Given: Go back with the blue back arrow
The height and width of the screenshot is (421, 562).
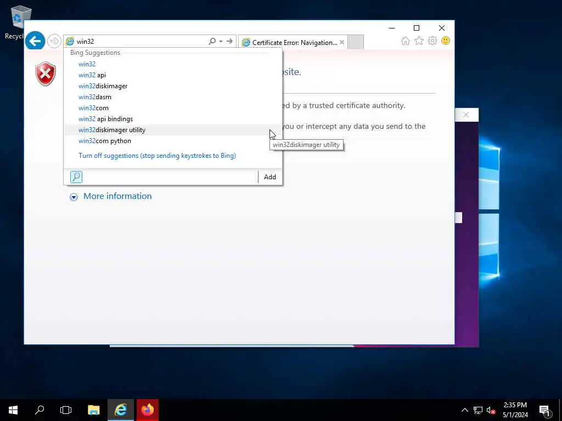Looking at the screenshot, I should pyautogui.click(x=35, y=41).
